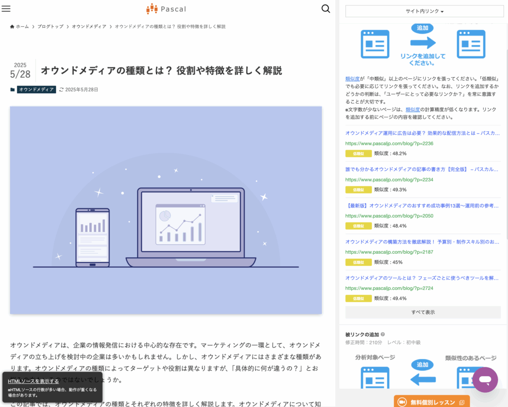Screen dimensions: 508x407
Task: Click the video camera icon on 無料個別レッスン
Action: (402, 402)
